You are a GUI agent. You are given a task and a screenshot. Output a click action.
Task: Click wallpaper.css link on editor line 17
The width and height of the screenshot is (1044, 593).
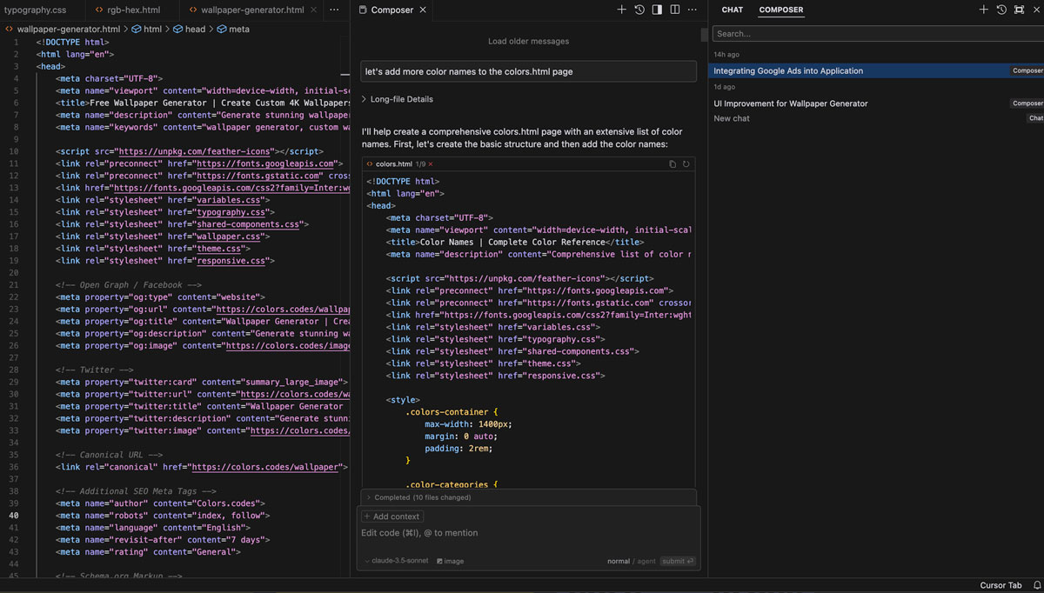[x=230, y=237]
